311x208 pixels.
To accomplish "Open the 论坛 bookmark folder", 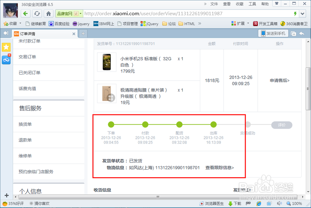I will (169, 24).
